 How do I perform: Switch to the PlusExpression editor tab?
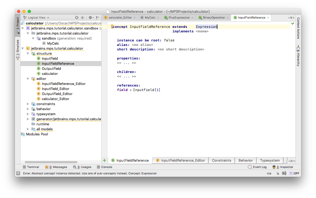click(179, 18)
